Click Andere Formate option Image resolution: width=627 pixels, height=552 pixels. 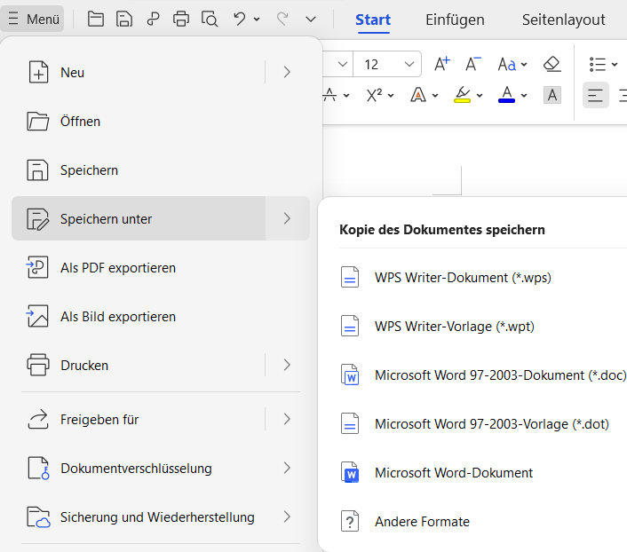pos(422,522)
